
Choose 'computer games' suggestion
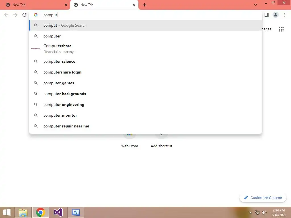145,83
